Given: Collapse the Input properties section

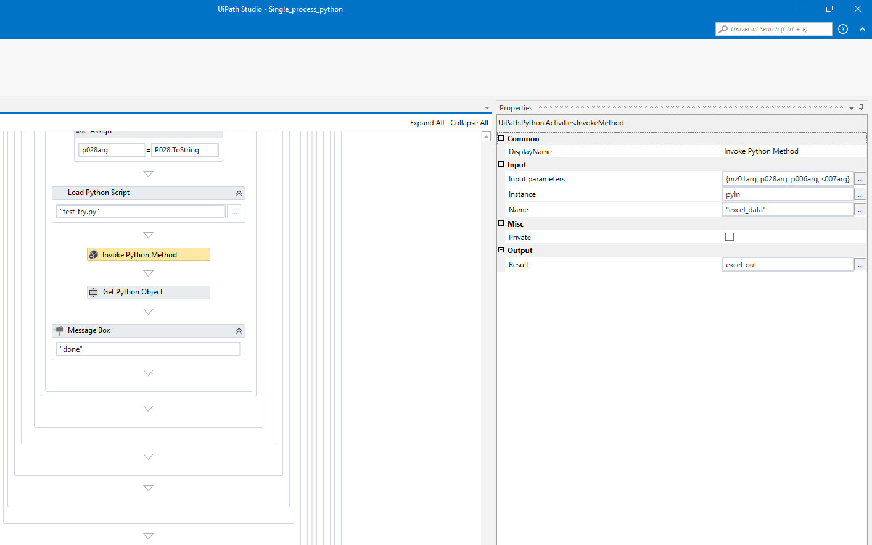Looking at the screenshot, I should point(501,164).
